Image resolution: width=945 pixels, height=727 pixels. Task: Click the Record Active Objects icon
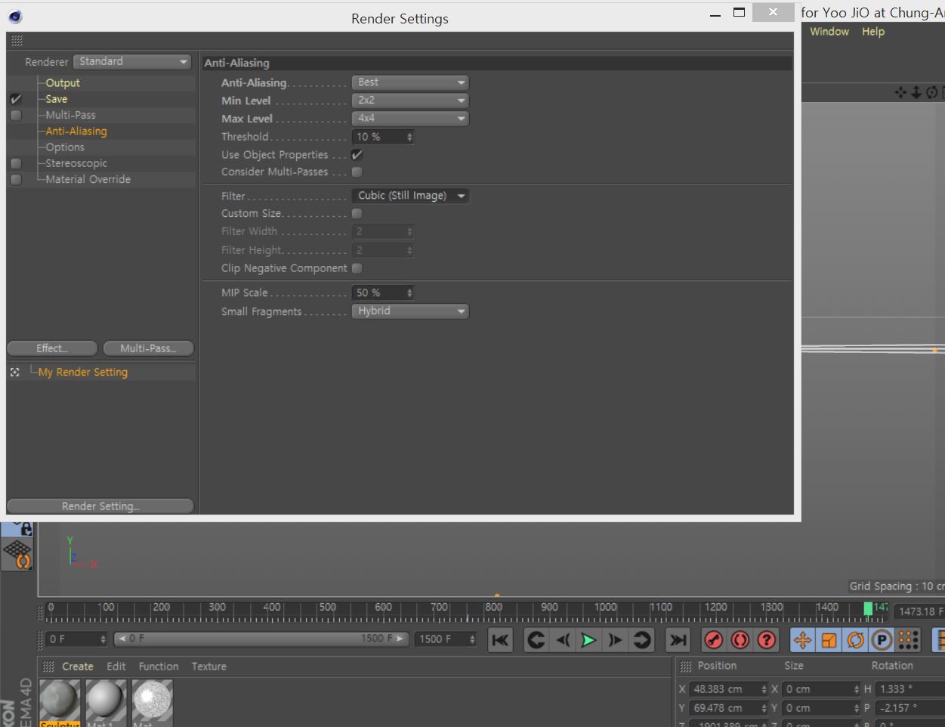[x=713, y=640]
